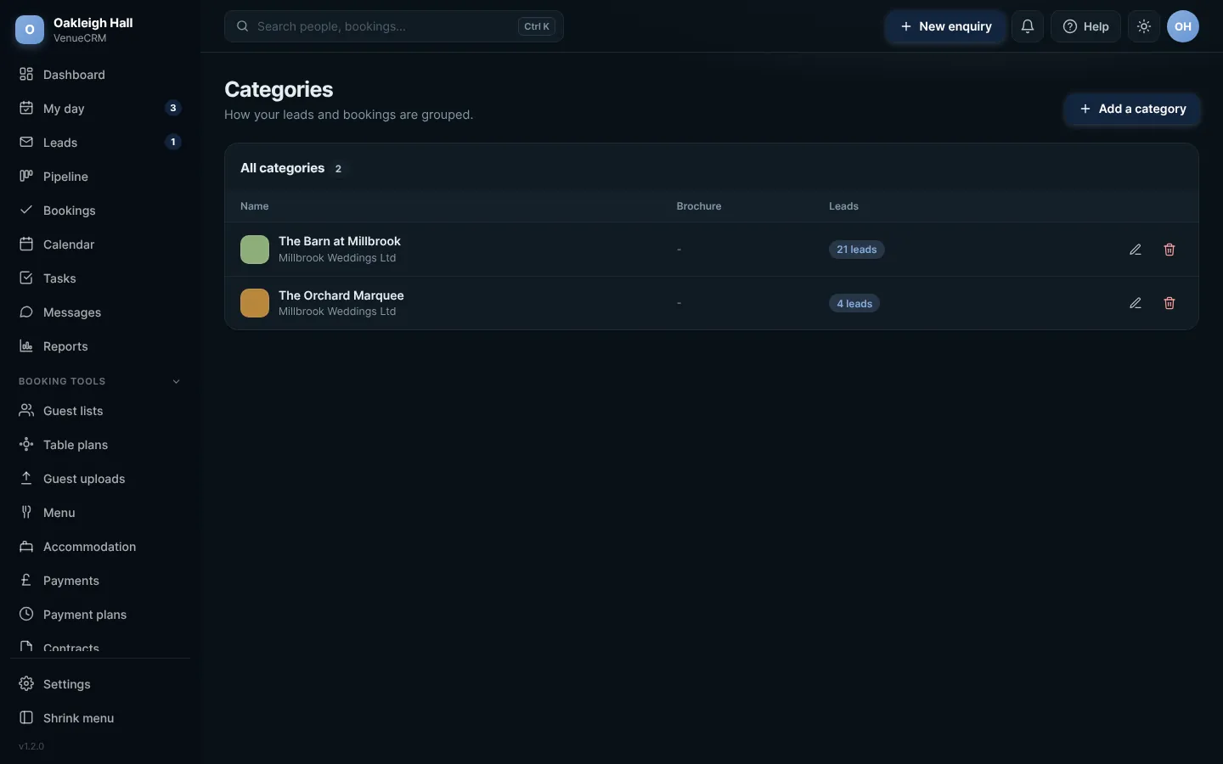Collapse the Booking Tools section
1223x764 pixels.
pyautogui.click(x=176, y=382)
